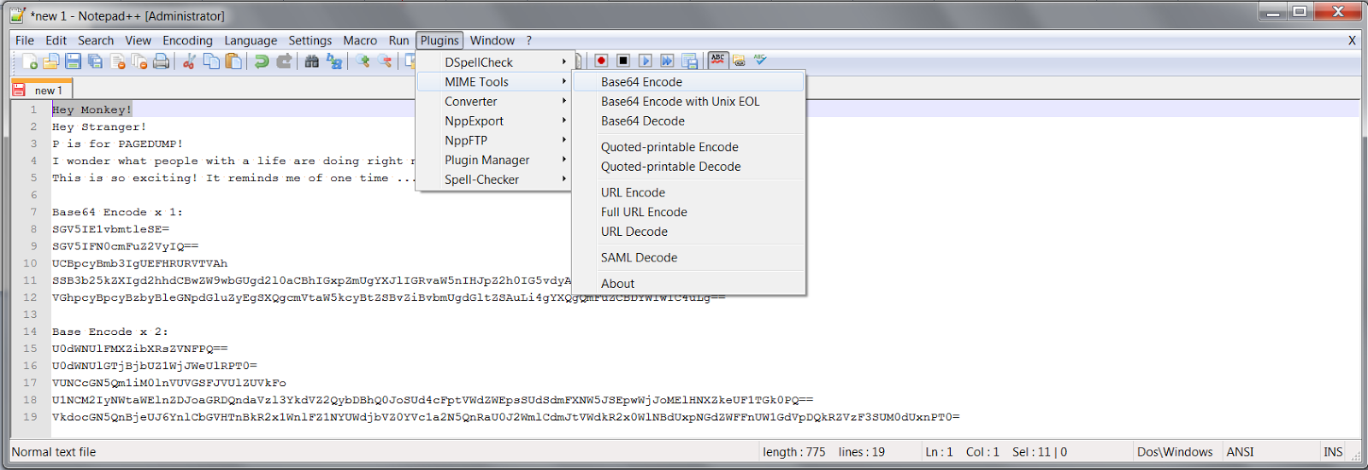Screen dimensions: 1368x470
Task: Click the Print toolbar icon
Action: pyautogui.click(x=161, y=62)
